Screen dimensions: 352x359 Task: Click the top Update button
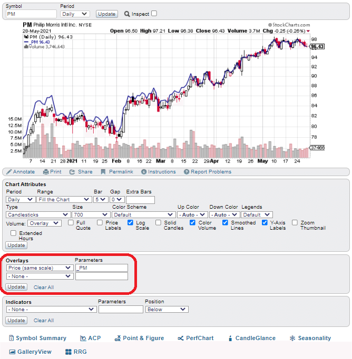[x=106, y=14]
